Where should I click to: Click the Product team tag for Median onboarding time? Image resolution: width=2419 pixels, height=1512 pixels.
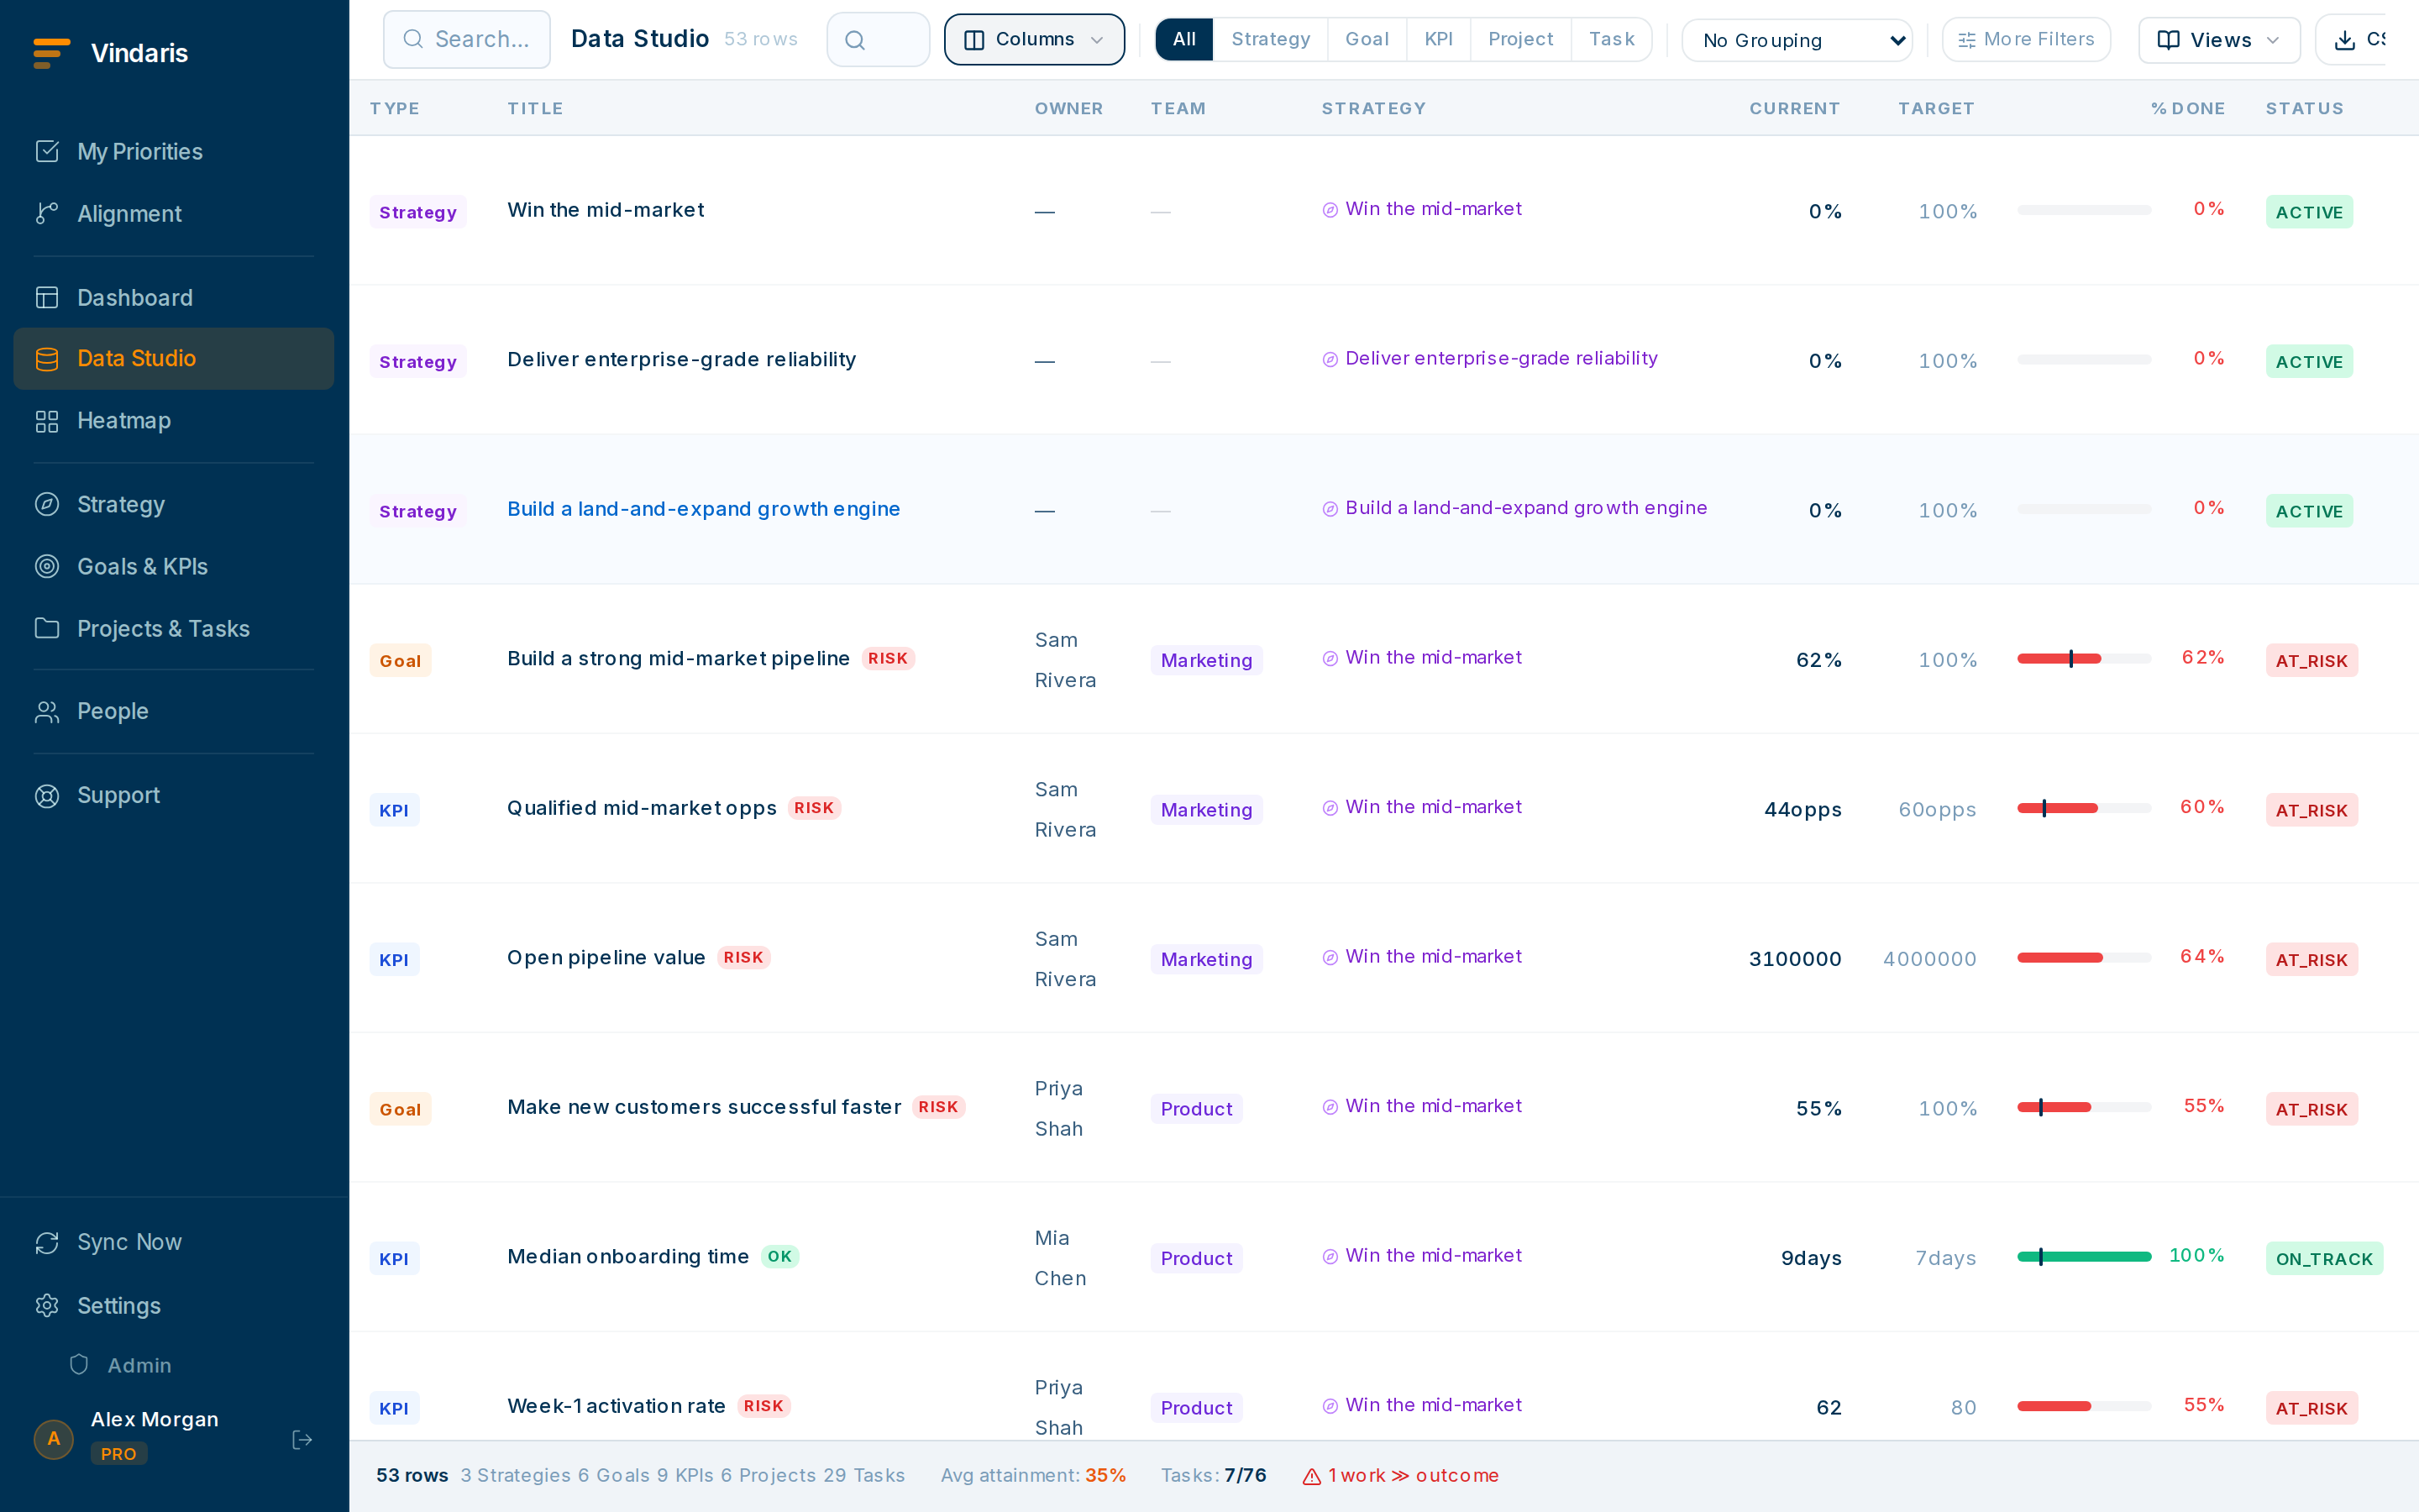click(x=1197, y=1258)
